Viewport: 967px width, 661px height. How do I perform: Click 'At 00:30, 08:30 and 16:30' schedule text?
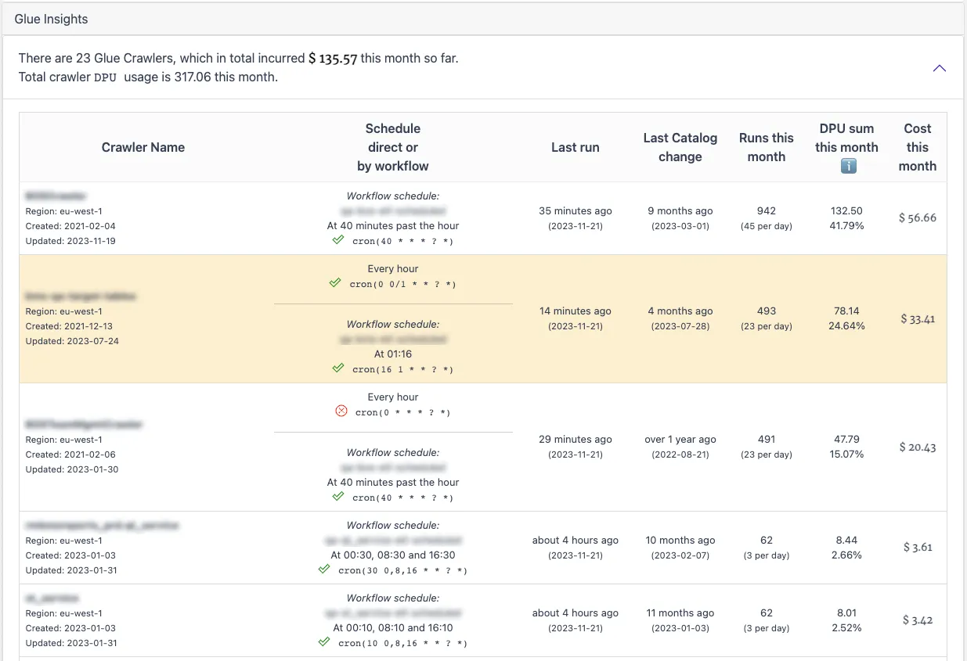393,555
